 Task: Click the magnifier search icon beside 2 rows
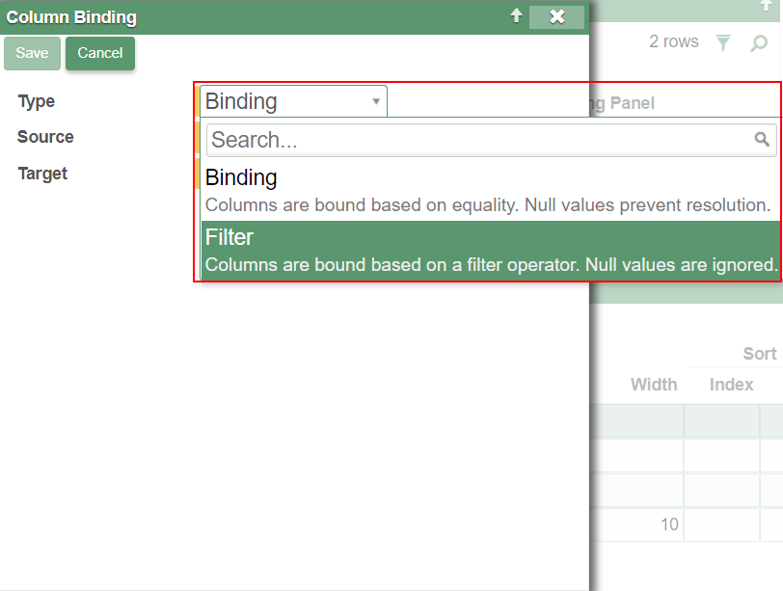tap(759, 42)
